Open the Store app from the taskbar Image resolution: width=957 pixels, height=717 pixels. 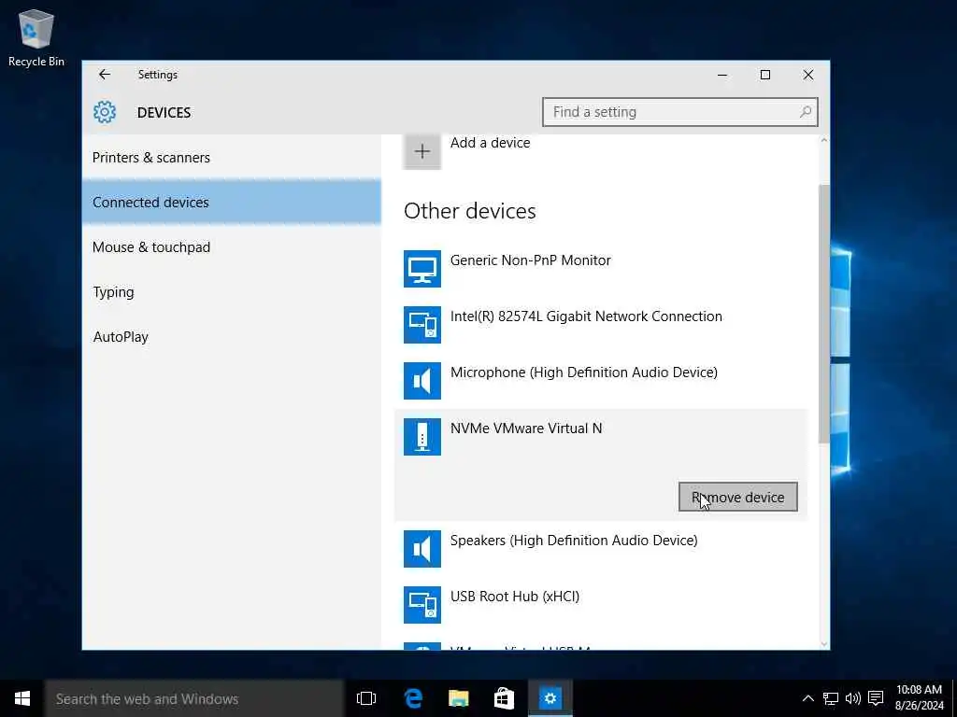[504, 698]
